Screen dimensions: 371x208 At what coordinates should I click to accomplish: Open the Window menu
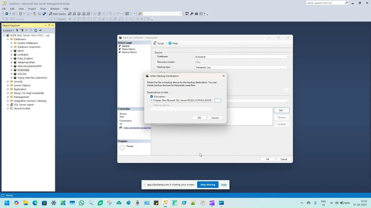point(55,9)
